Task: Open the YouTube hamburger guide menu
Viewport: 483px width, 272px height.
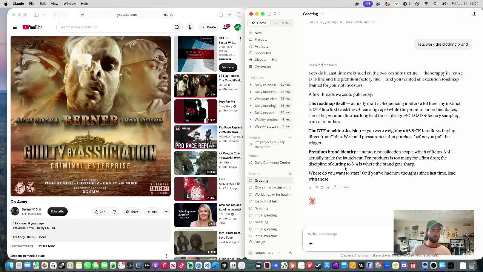Action: tap(15, 27)
